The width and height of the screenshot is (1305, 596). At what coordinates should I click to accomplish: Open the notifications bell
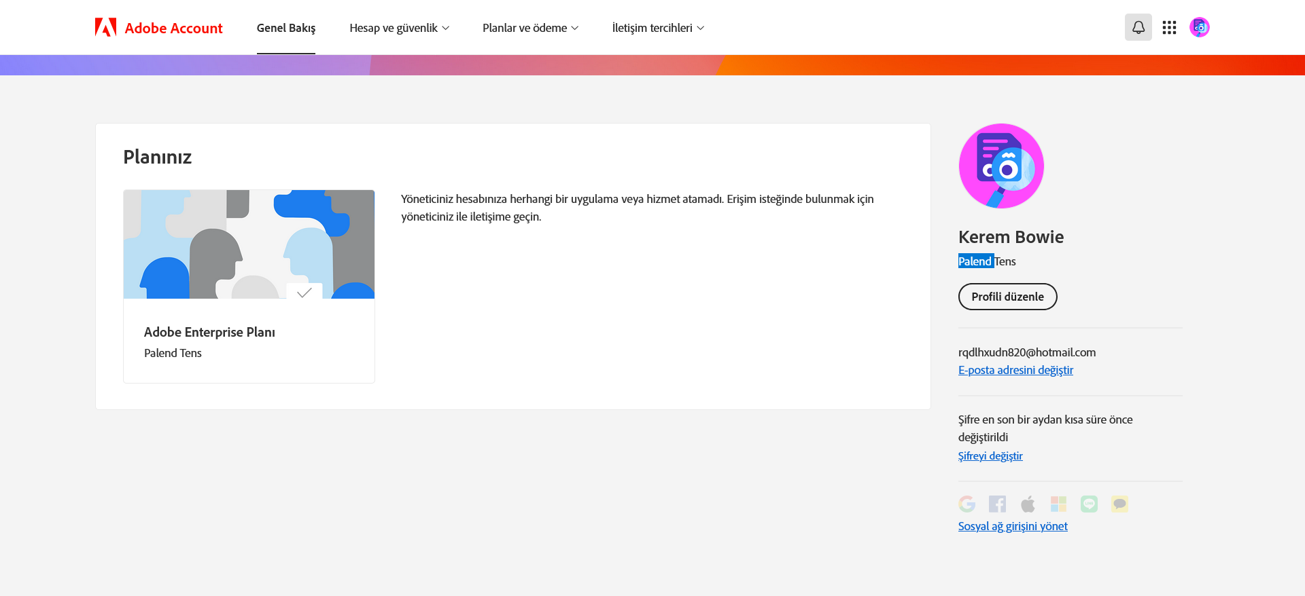pyautogui.click(x=1138, y=27)
